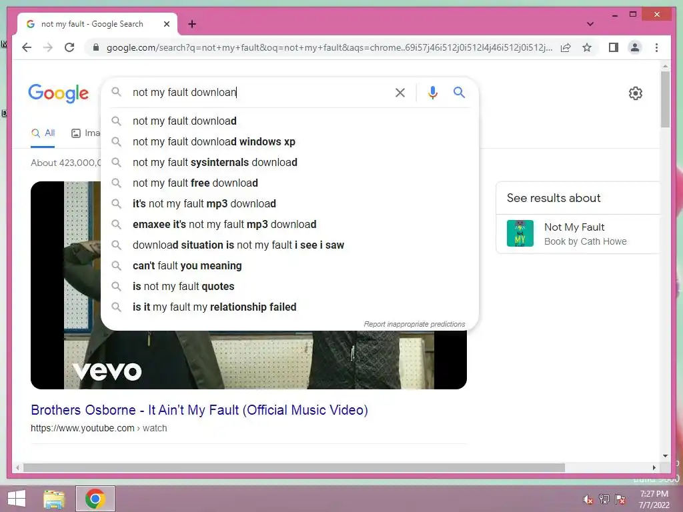Click the vertical scrollbar thumb
The image size is (683, 512).
[x=665, y=99]
